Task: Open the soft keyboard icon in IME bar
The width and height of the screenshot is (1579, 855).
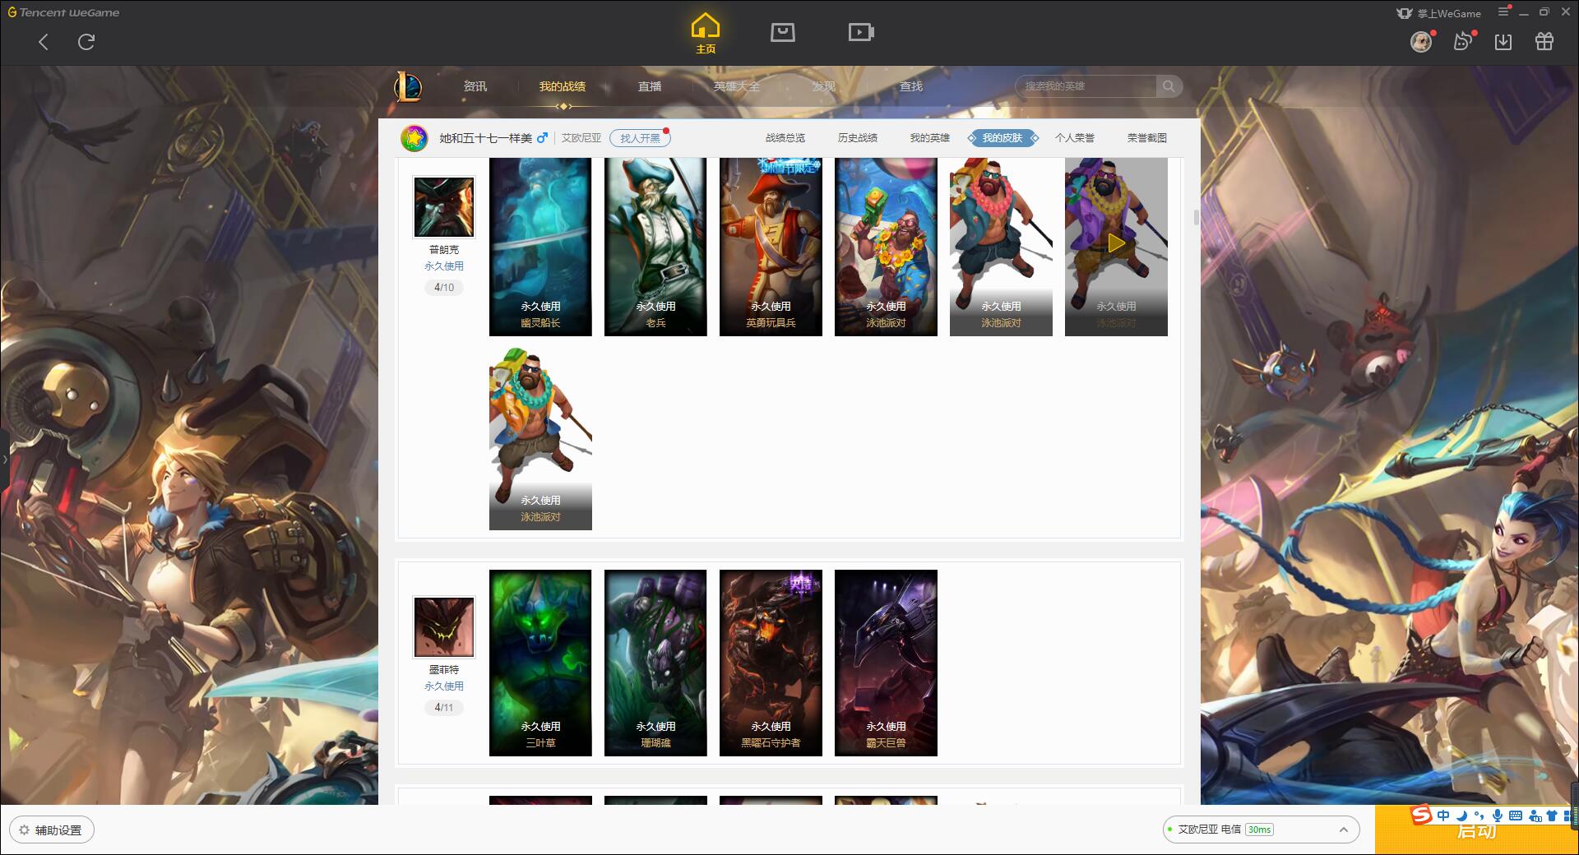Action: 1516,816
